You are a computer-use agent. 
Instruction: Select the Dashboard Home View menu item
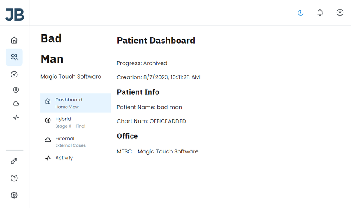[75, 103]
